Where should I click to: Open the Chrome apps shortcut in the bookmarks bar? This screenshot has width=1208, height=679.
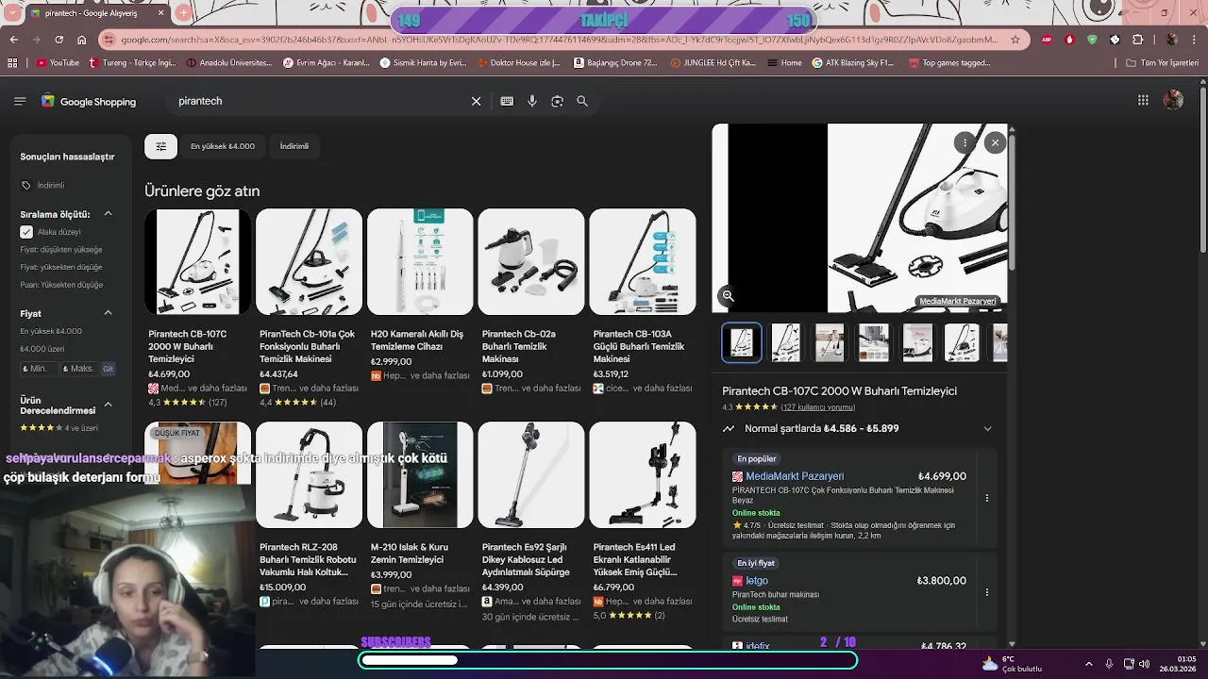coord(12,63)
